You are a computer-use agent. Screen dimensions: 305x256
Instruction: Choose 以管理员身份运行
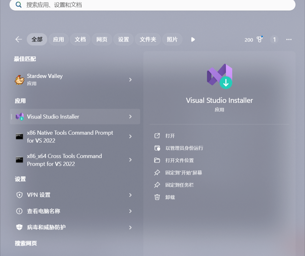click(184, 148)
